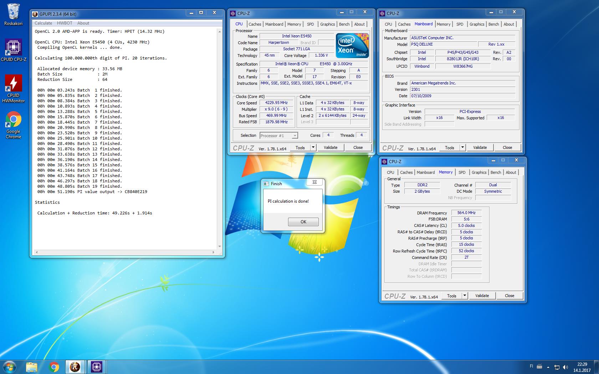Expand Tools dropdown arrow in Mainboard window
Viewport: 599px width, 374px height.
pos(462,147)
